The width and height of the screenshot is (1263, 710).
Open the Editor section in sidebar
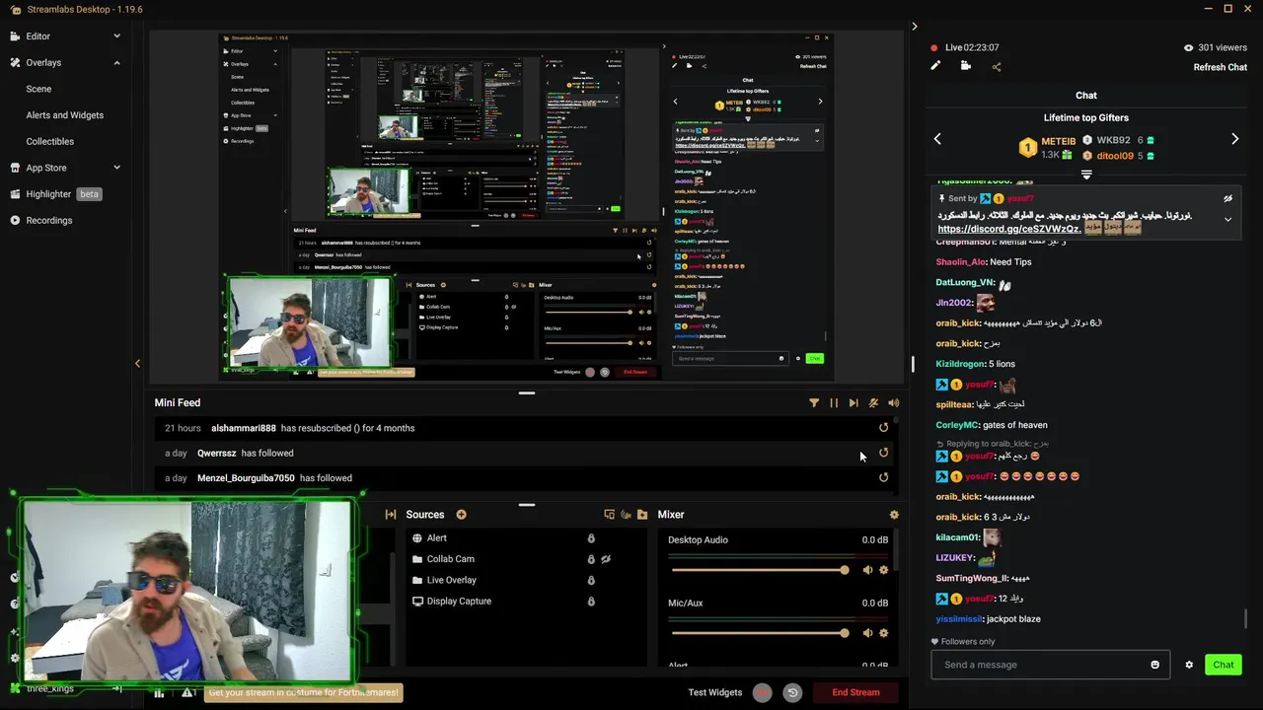click(x=37, y=36)
